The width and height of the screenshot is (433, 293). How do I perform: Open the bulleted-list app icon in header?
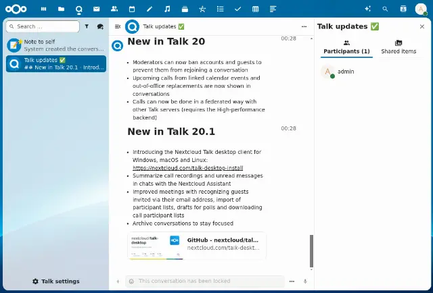pyautogui.click(x=220, y=9)
